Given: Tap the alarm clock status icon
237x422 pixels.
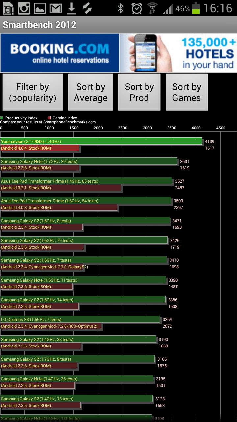Looking at the screenshot, I should [136, 8].
